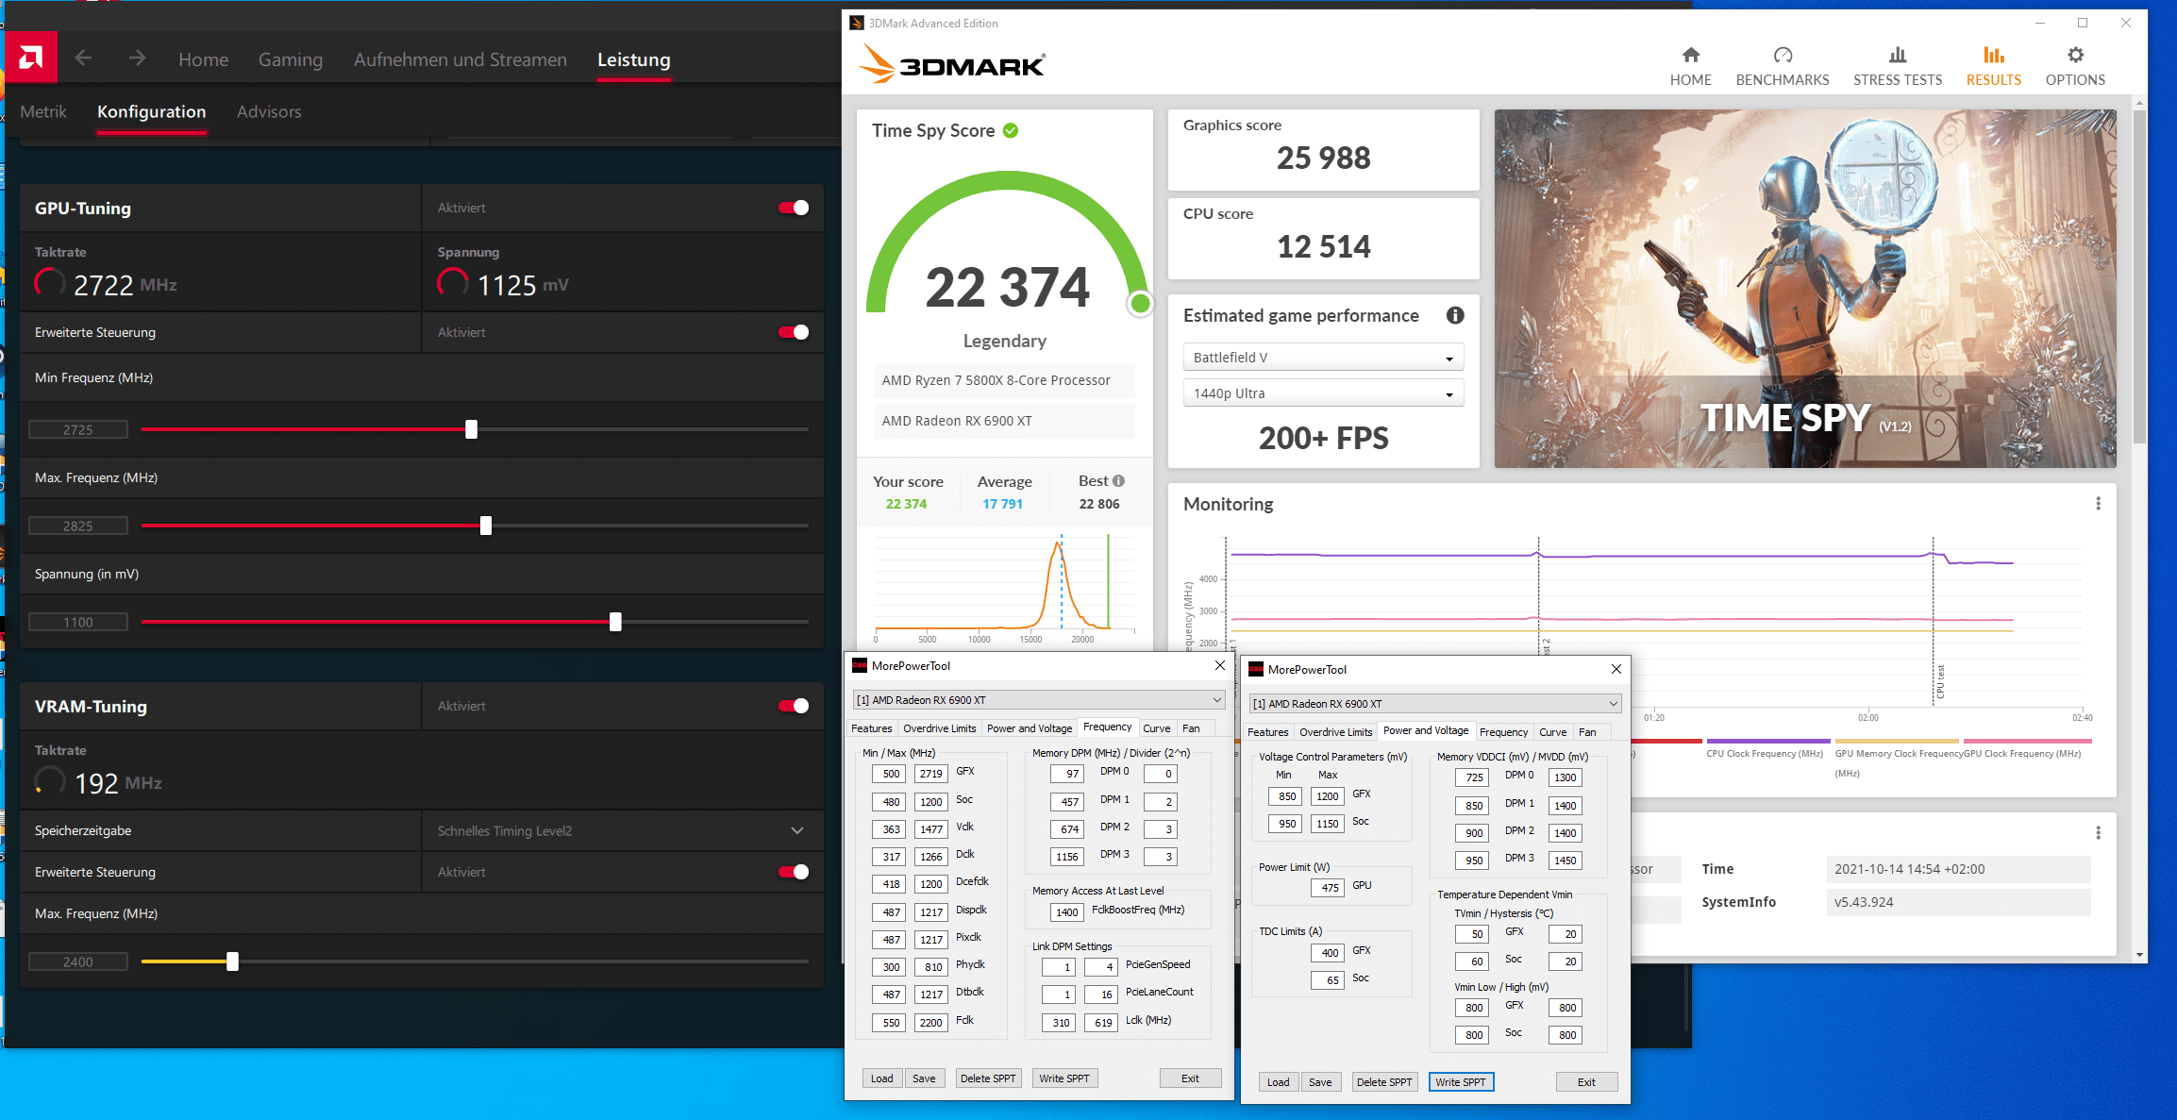Image resolution: width=2177 pixels, height=1120 pixels.
Task: Click info icon beside Estimated game performance
Action: pos(1455,315)
